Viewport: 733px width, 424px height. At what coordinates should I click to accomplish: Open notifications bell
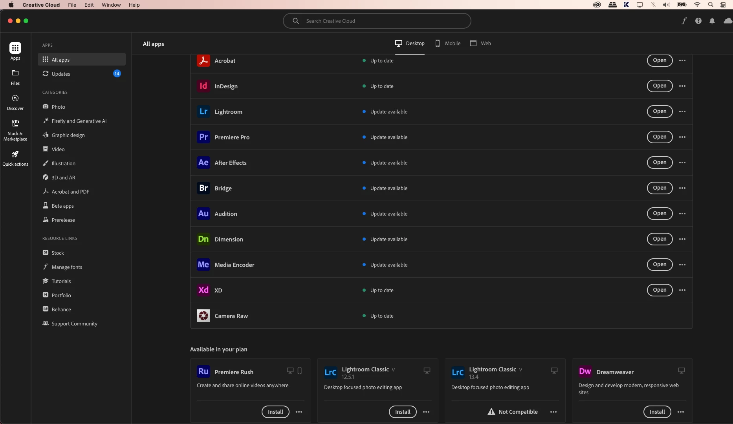pyautogui.click(x=712, y=21)
